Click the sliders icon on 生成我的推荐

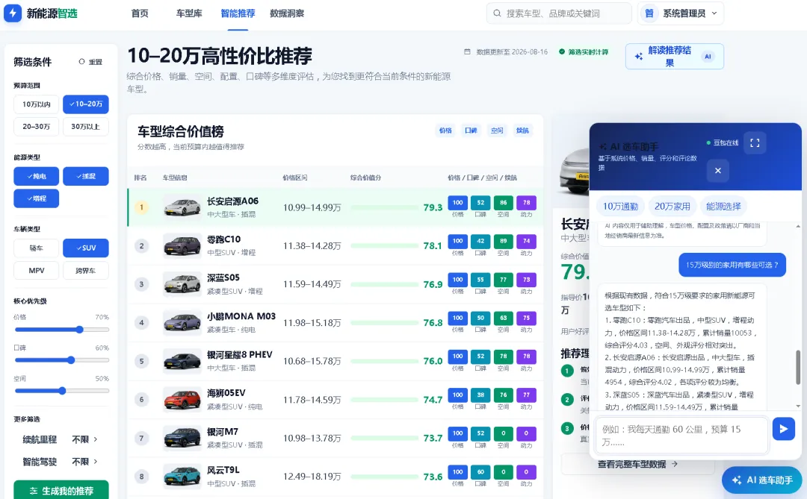(x=34, y=491)
